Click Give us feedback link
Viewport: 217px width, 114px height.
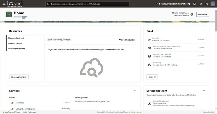pos(208,112)
